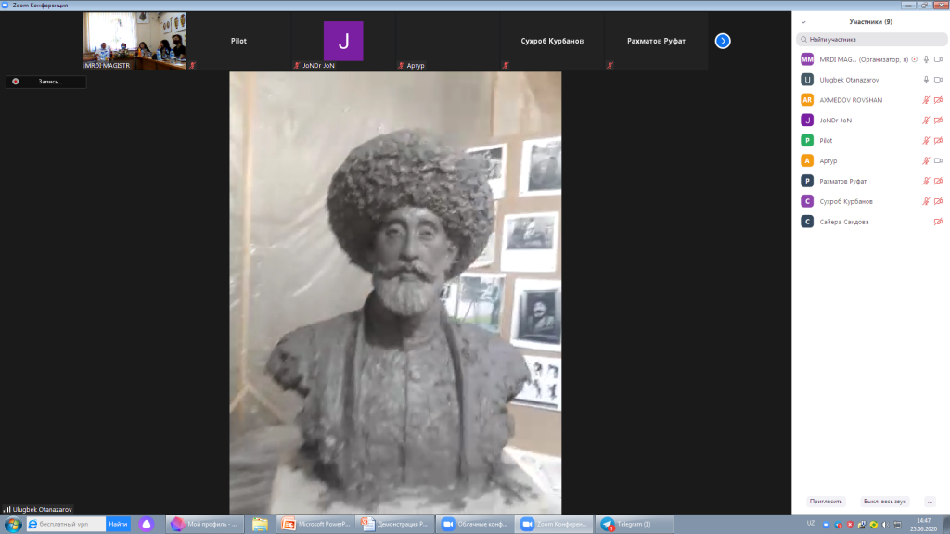Click 'Выкл. весь звук' mute all button
The width and height of the screenshot is (950, 534).
[884, 502]
